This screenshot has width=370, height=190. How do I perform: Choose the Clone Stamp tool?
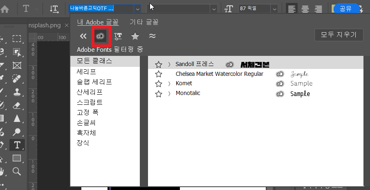17,92
